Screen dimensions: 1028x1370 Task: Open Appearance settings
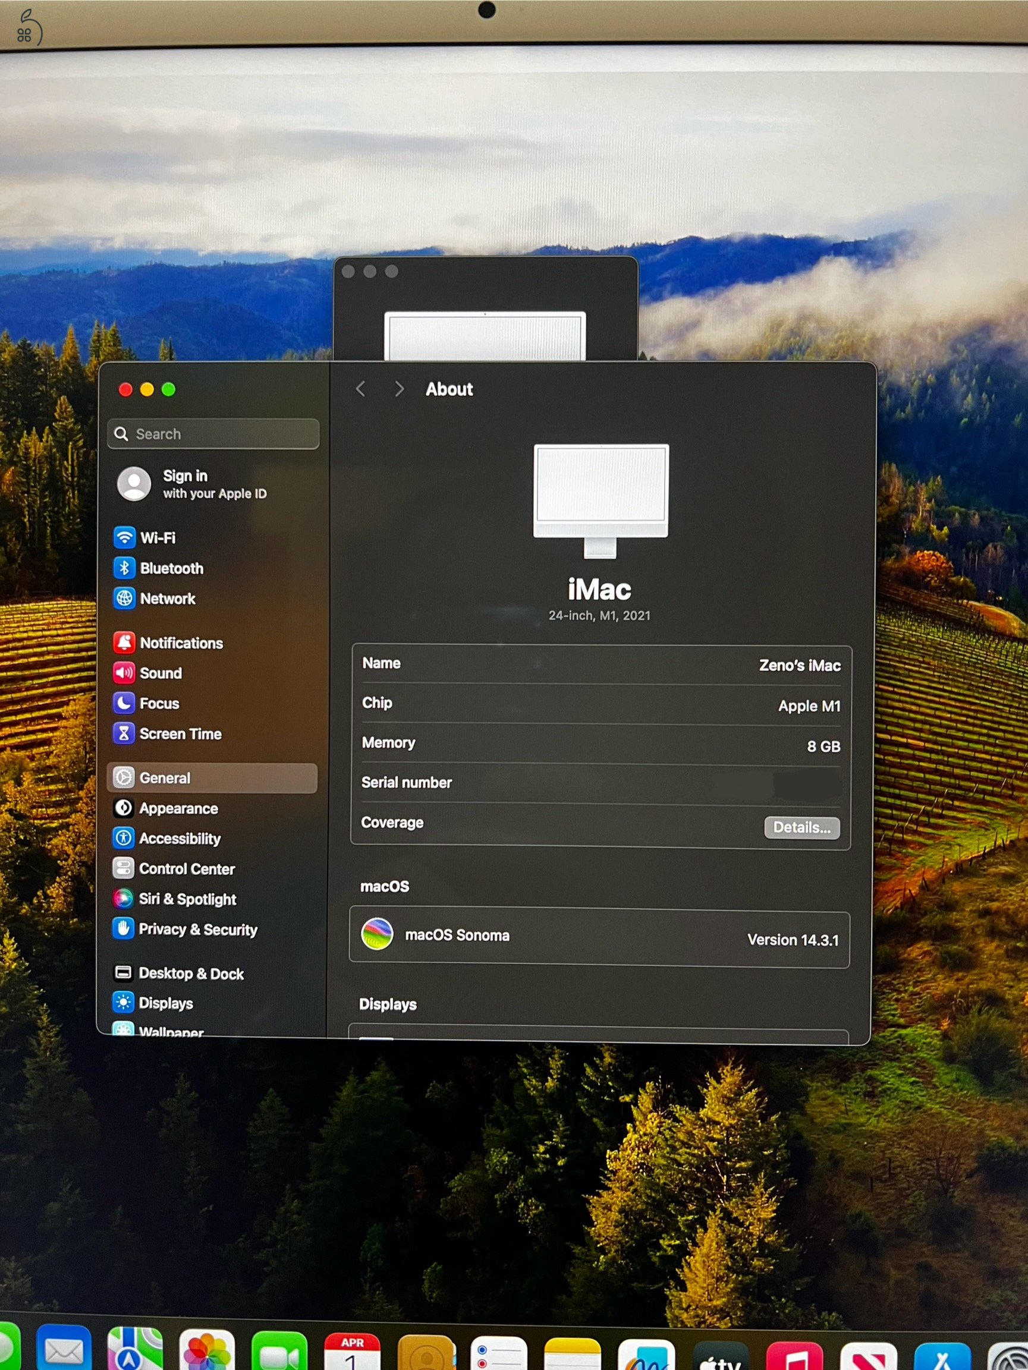[x=166, y=808]
